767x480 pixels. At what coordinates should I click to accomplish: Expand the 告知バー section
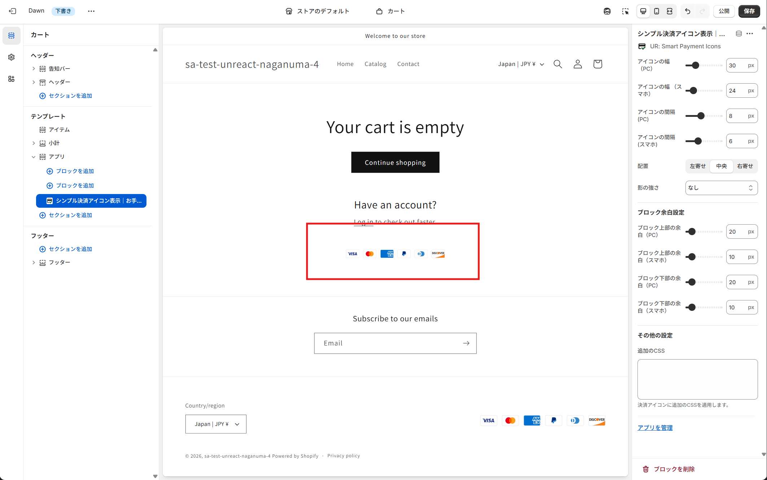point(34,69)
